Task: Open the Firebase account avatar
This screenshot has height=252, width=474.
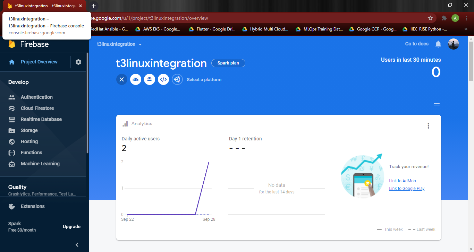Action: (x=454, y=44)
